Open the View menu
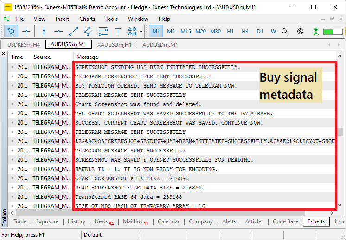Viewport: 346px width, 240px height. (39, 19)
